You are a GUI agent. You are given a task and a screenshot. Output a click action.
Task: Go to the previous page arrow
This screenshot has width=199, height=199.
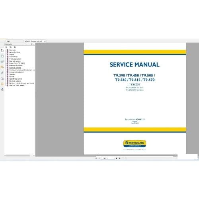tap(99, 158)
